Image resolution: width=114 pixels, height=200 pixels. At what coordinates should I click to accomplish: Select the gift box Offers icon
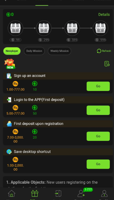point(35,193)
